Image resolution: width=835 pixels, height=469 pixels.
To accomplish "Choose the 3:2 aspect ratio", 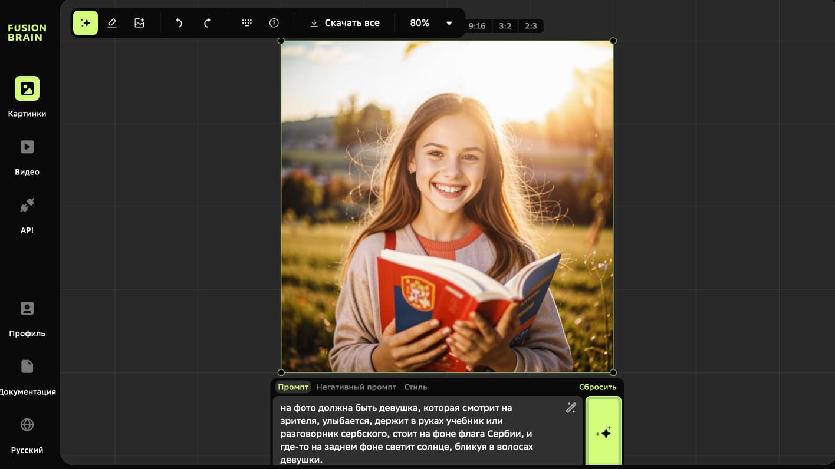I will [x=505, y=26].
